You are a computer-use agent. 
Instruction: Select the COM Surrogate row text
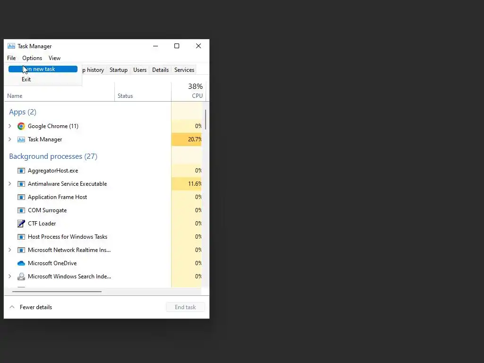click(47, 210)
